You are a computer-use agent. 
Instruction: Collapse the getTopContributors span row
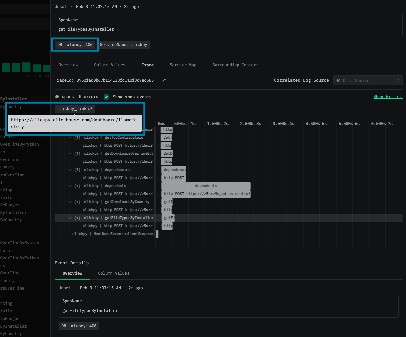click(x=70, y=137)
